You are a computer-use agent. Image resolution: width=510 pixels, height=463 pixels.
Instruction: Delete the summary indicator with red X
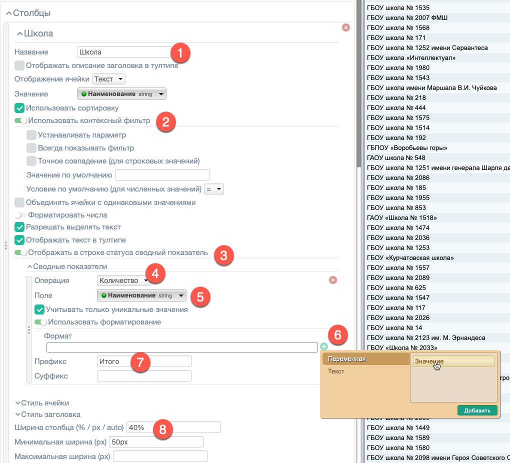[x=333, y=280]
